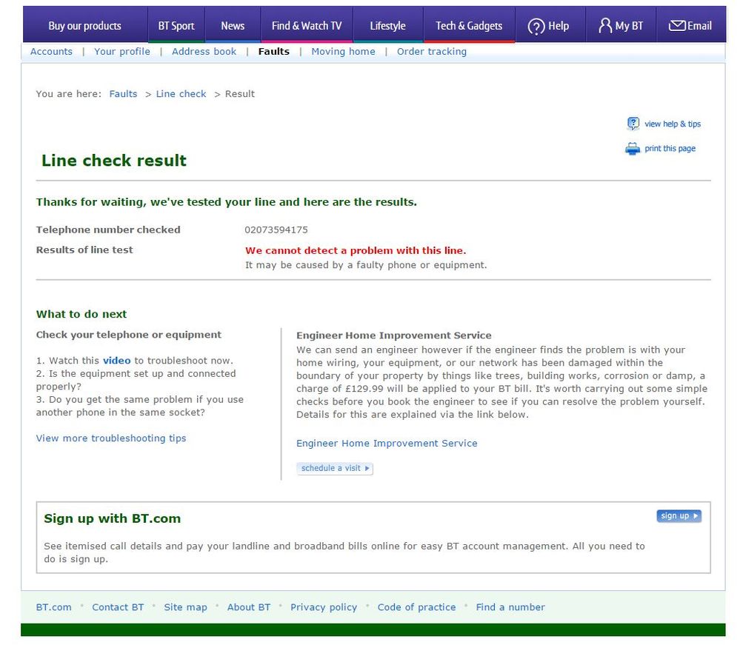Image resolution: width=740 pixels, height=645 pixels.
Task: Open the BT Sport tab
Action: pyautogui.click(x=176, y=26)
